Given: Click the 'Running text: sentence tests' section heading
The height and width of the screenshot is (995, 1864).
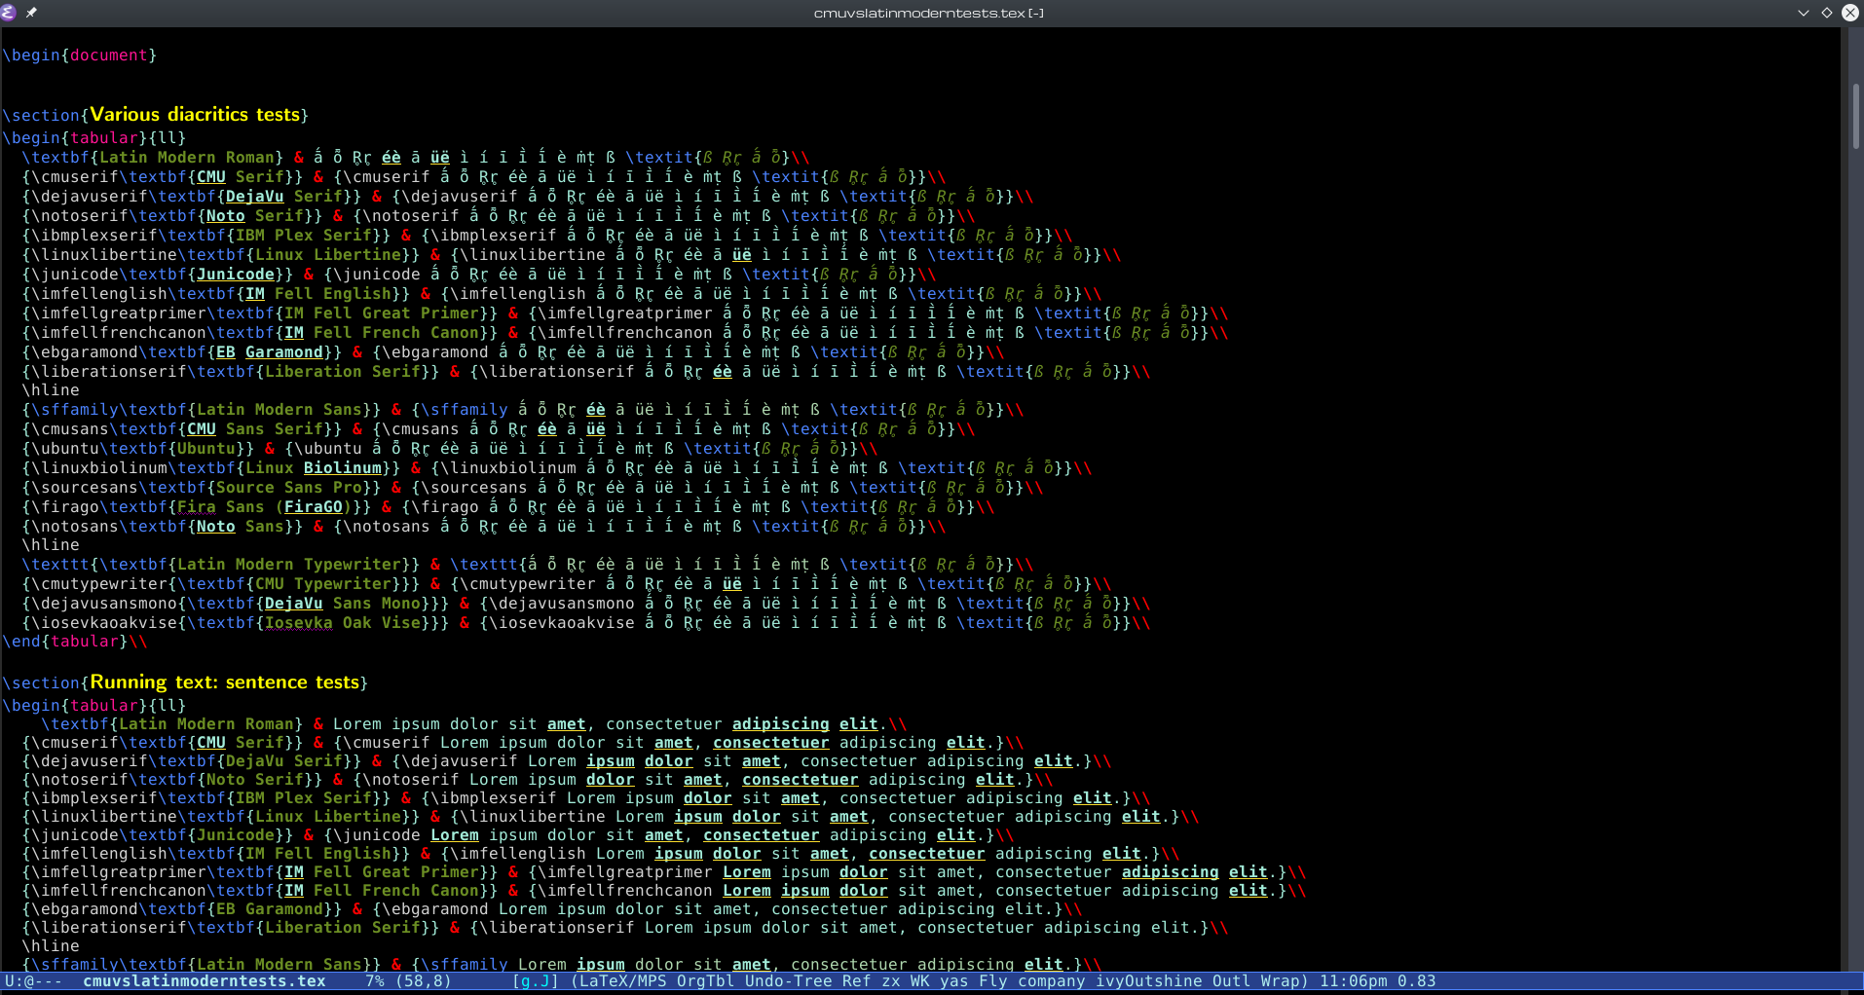Looking at the screenshot, I should tap(225, 682).
